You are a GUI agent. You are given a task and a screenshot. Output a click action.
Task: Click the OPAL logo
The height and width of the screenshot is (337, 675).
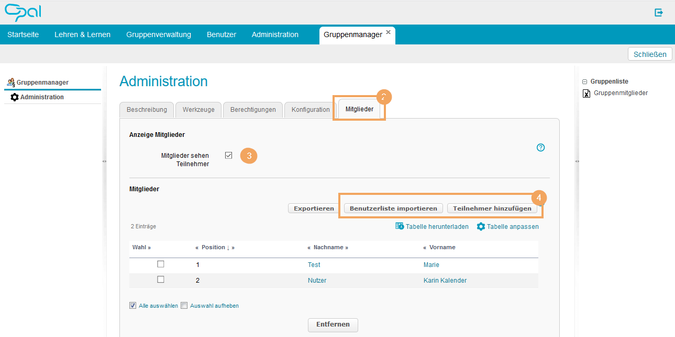click(23, 12)
